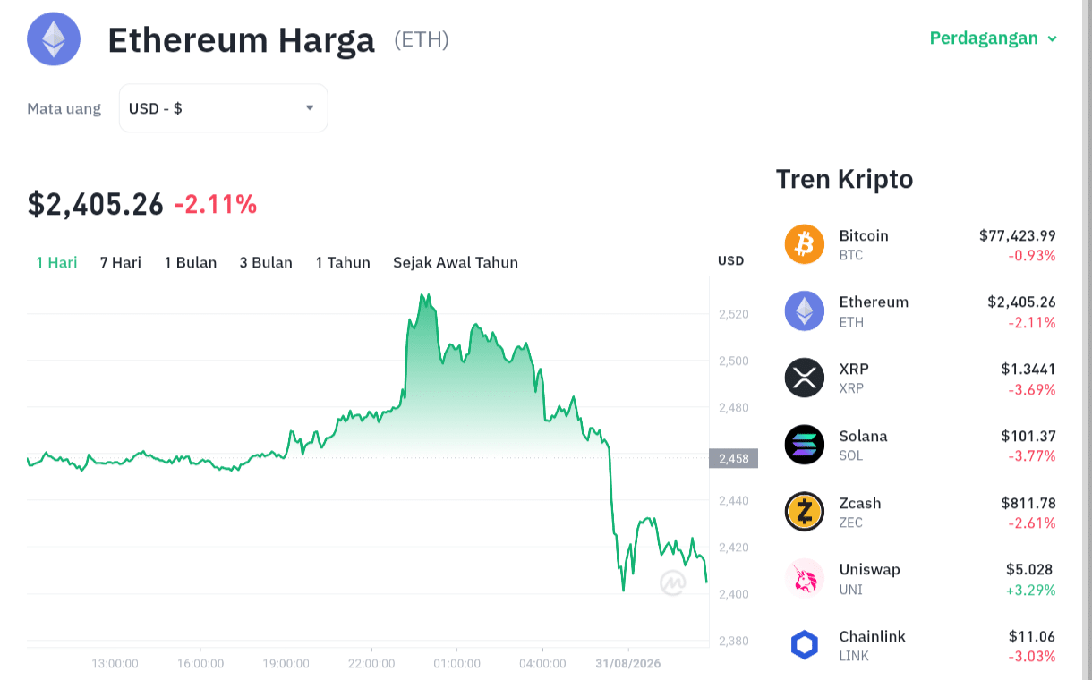The image size is (1092, 680).
Task: Click the currency selector's arrow caret
Action: (310, 108)
